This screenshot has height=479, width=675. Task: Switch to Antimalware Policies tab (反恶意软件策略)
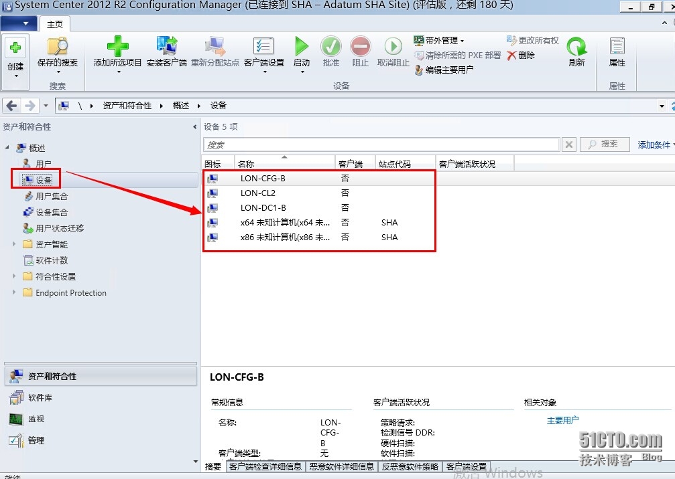pyautogui.click(x=410, y=466)
